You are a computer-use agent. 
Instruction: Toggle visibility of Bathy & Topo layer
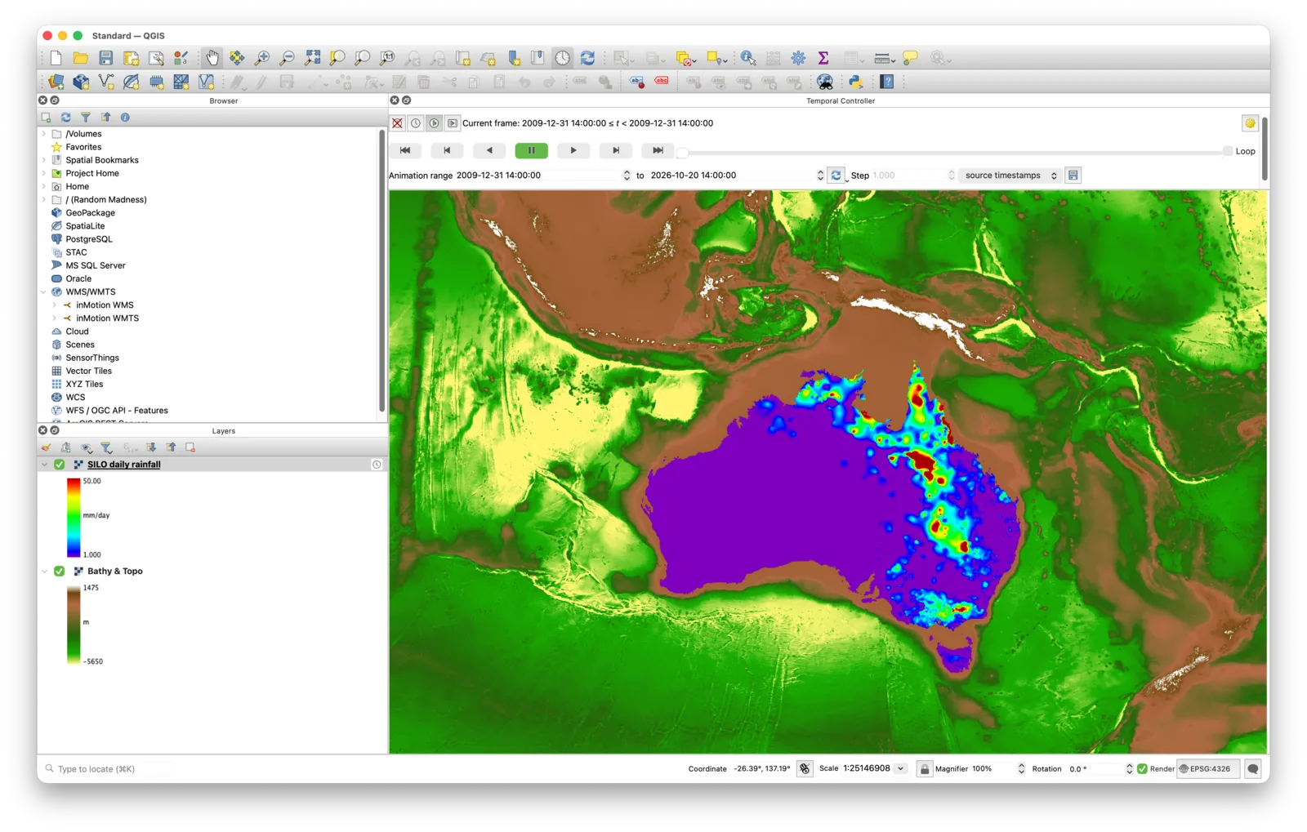click(60, 572)
